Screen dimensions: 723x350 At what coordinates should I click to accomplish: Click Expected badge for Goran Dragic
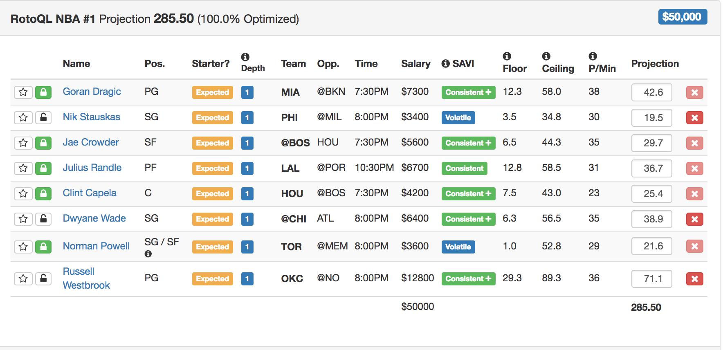tap(213, 92)
